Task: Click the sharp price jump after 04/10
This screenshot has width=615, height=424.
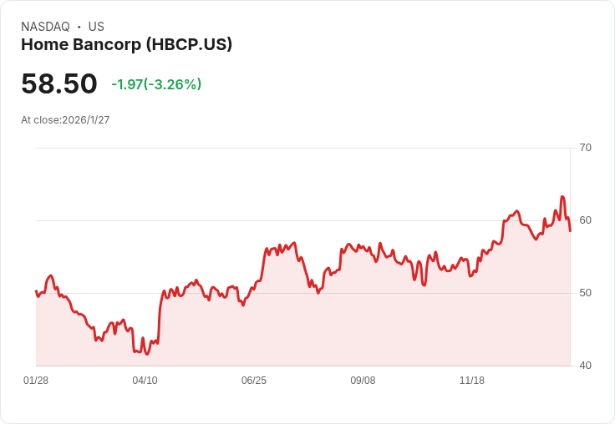Action: pyautogui.click(x=160, y=313)
